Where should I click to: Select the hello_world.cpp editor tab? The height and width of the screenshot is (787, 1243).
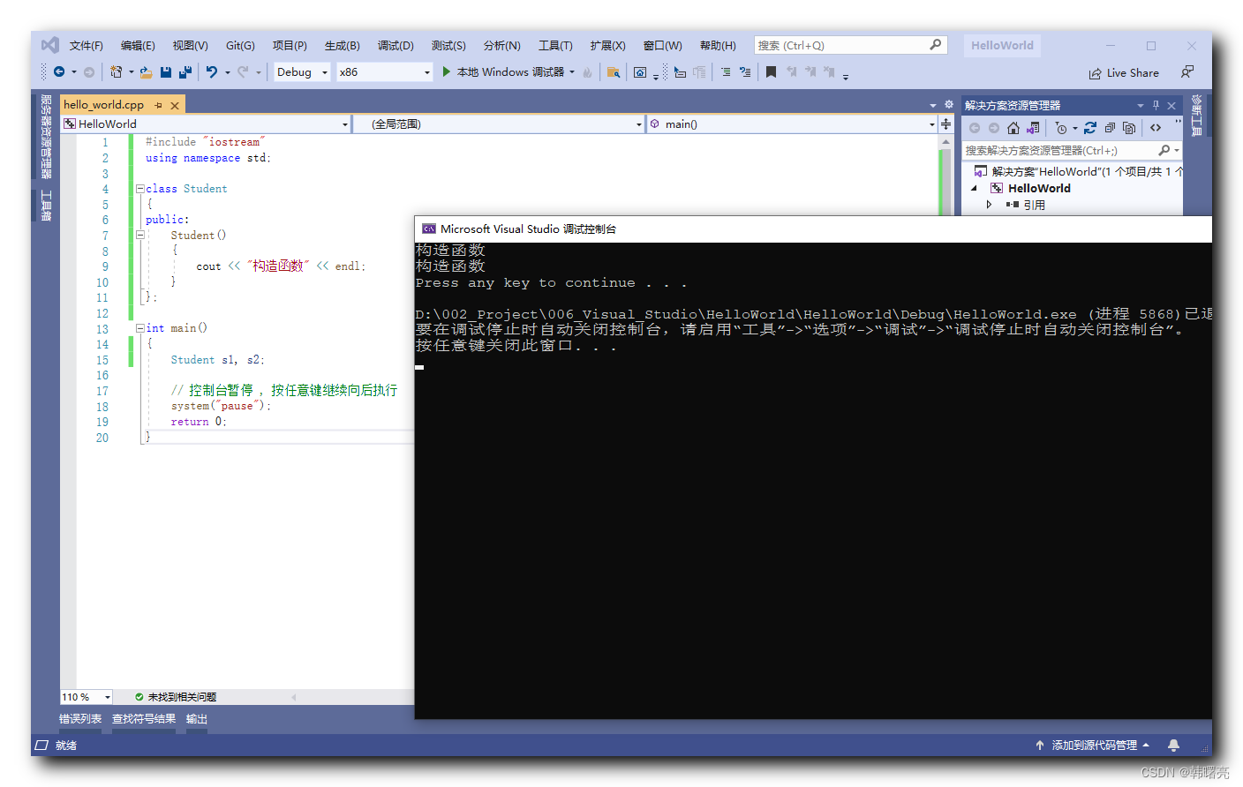103,105
